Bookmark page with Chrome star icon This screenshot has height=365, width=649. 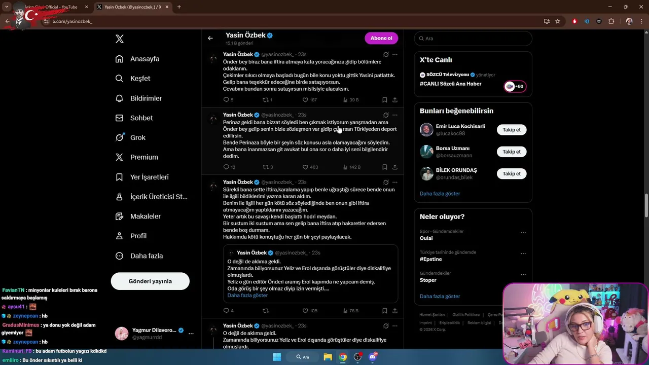[x=558, y=21]
